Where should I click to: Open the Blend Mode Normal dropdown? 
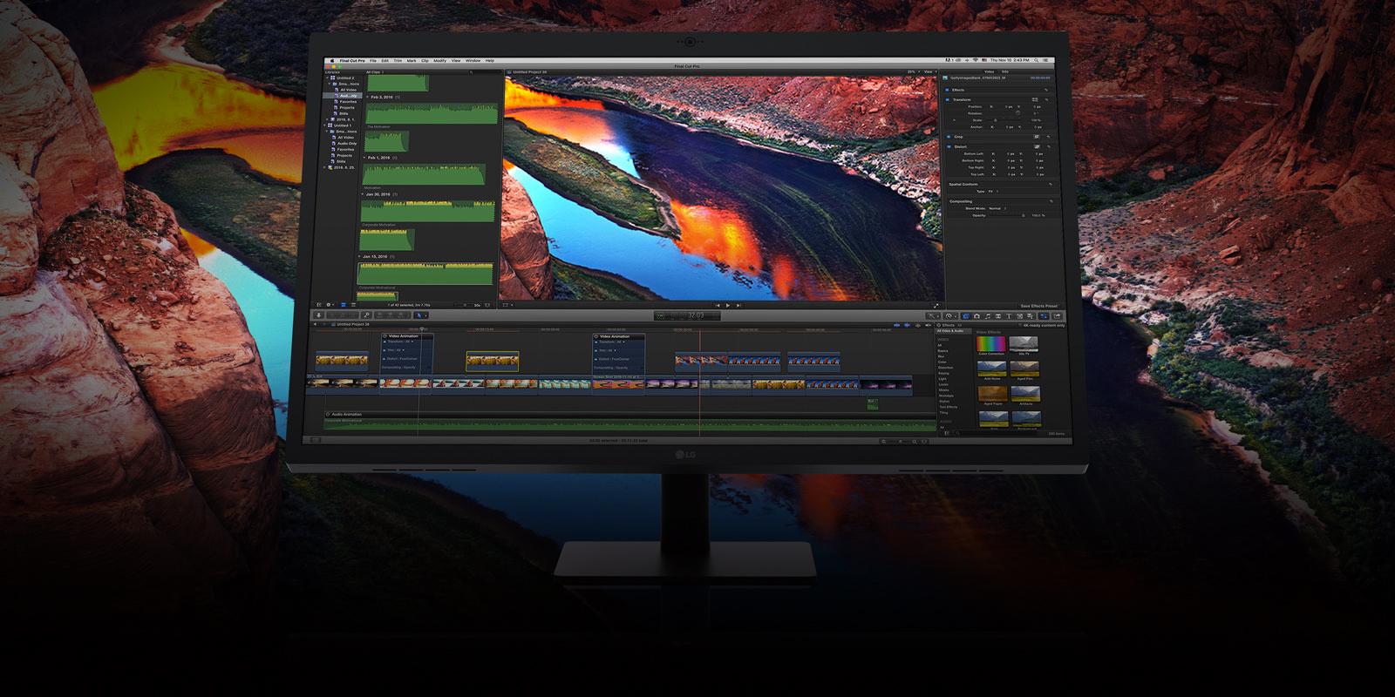click(997, 208)
